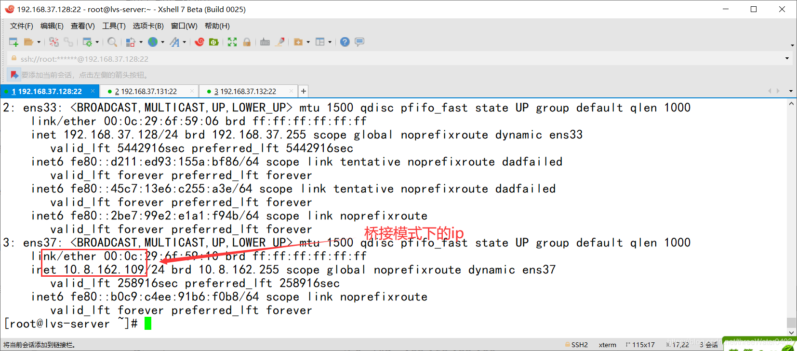Viewport: 797px width, 351px height.
Task: Open the 工具(T) menu
Action: (114, 26)
